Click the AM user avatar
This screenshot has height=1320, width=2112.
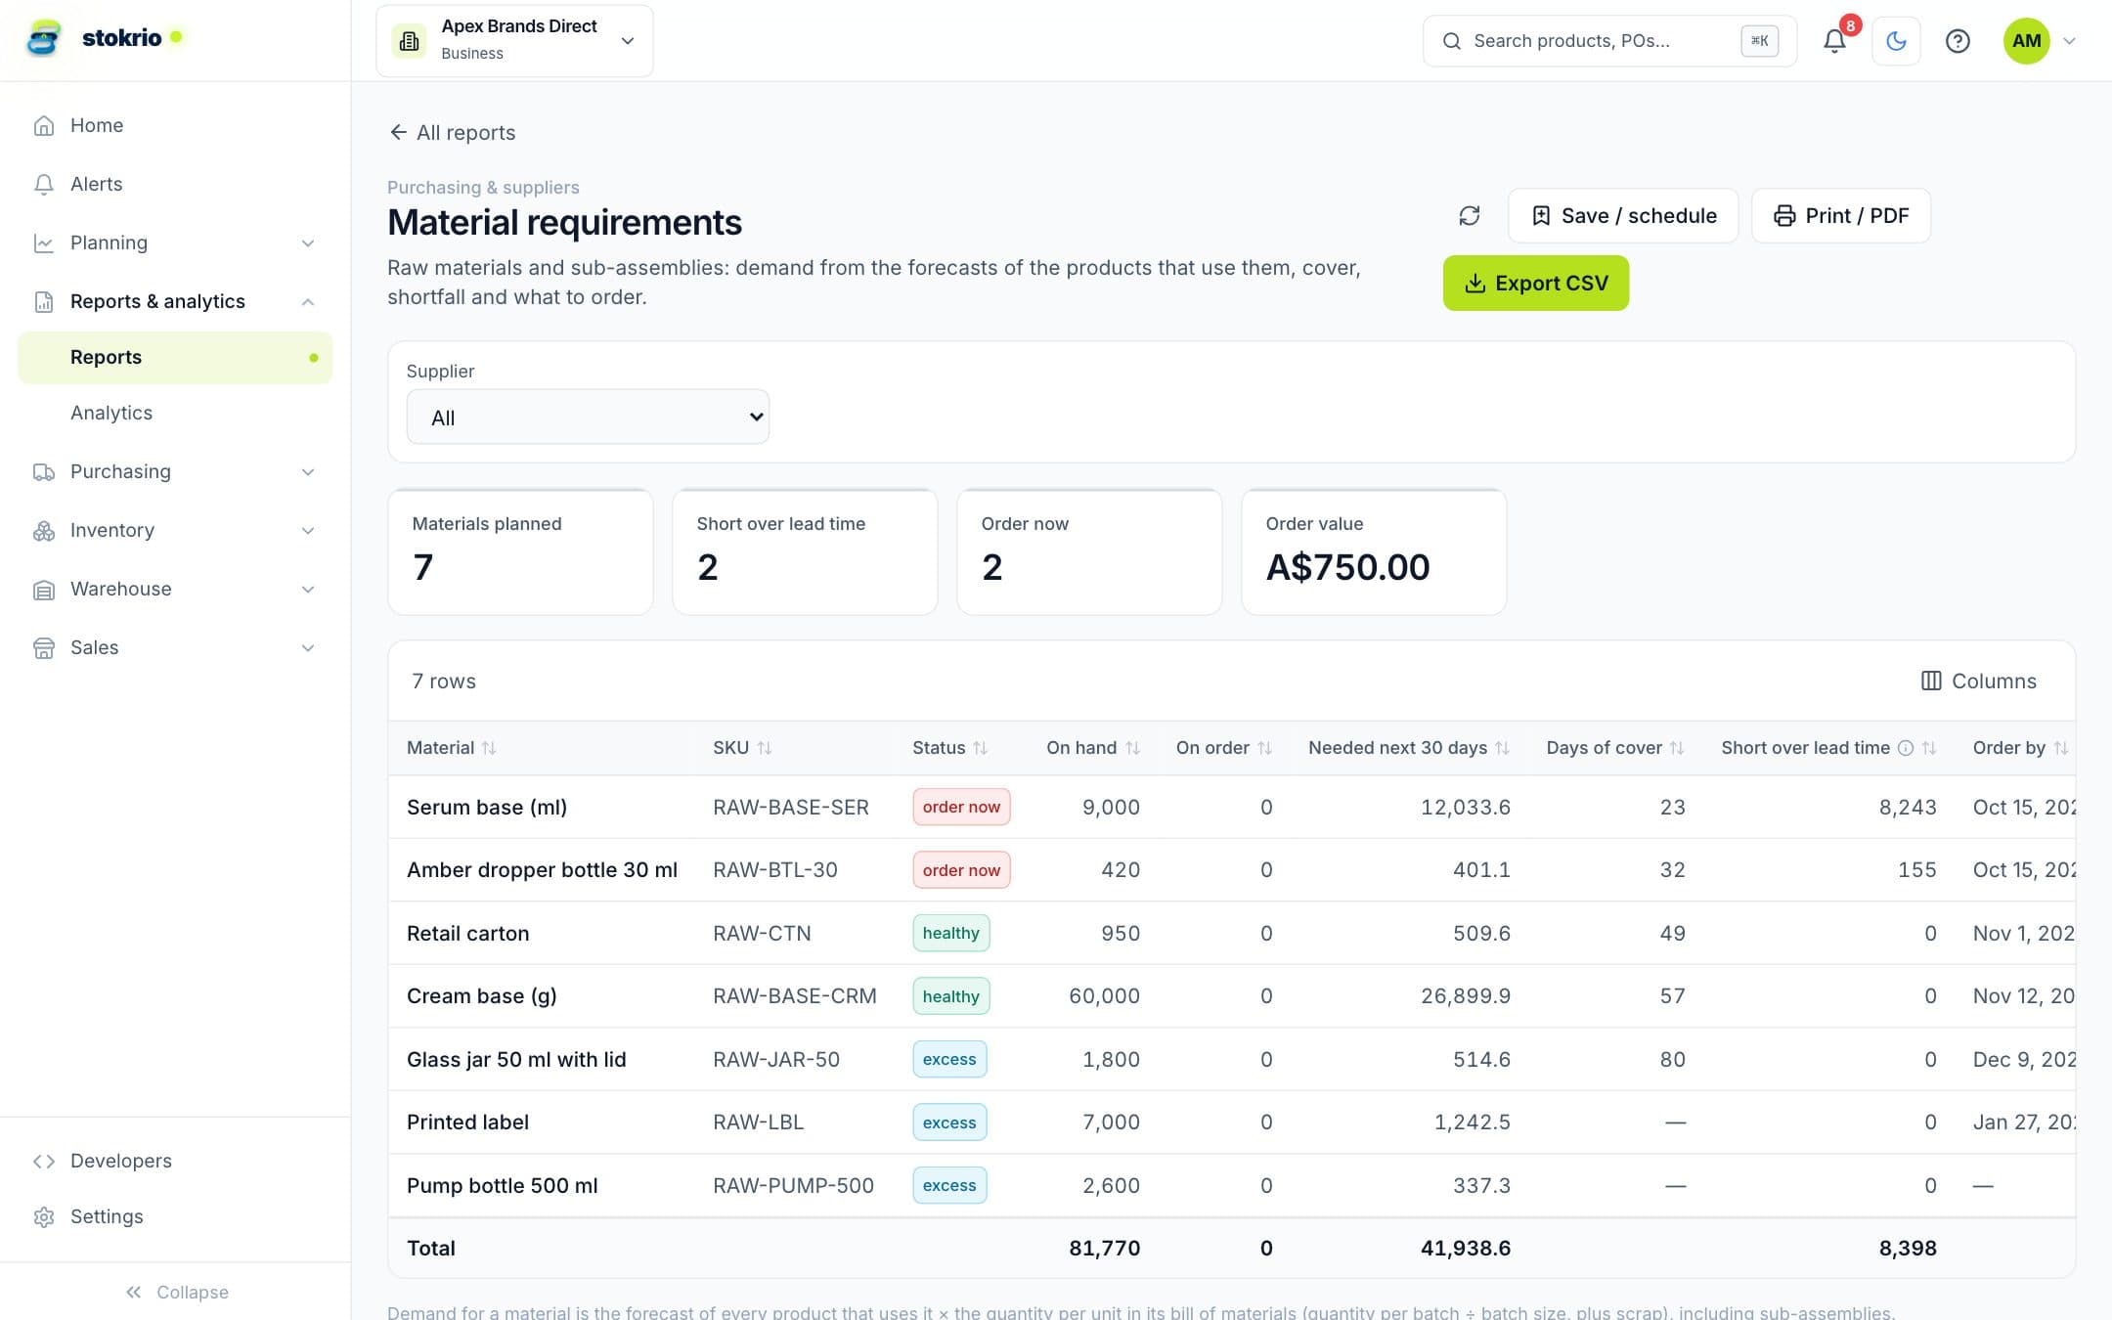pyautogui.click(x=2026, y=40)
